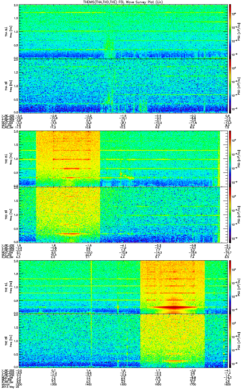Click the 'THE B∥ freq [Hz]' axis label
Viewport: 243px width, 389px height.
coord(8,341)
